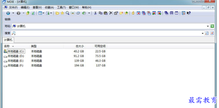Go back with the blue Back arrow
The width and height of the screenshot is (219, 108).
pos(8,13)
